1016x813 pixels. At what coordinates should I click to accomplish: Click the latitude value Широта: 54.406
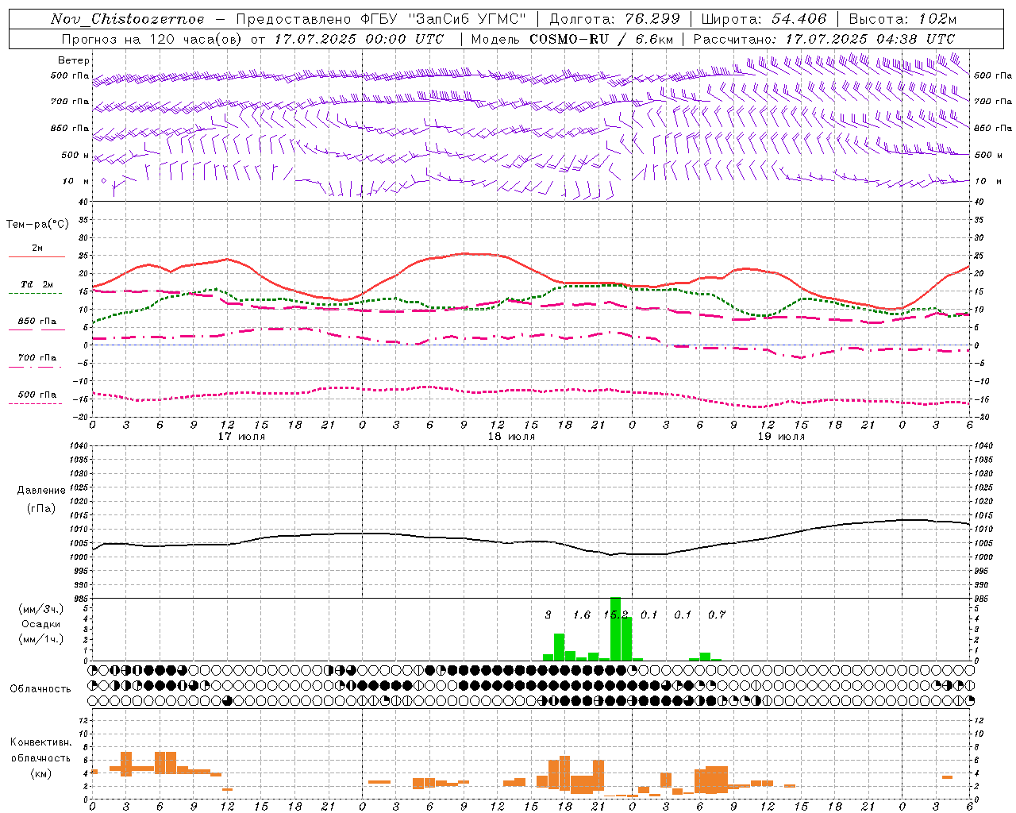click(764, 19)
